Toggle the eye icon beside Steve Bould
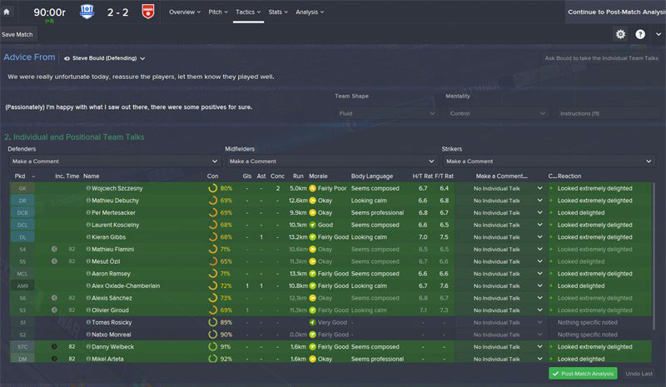Screen dimensions: 666x387 67,58
